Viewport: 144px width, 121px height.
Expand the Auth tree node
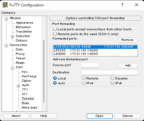18,86
